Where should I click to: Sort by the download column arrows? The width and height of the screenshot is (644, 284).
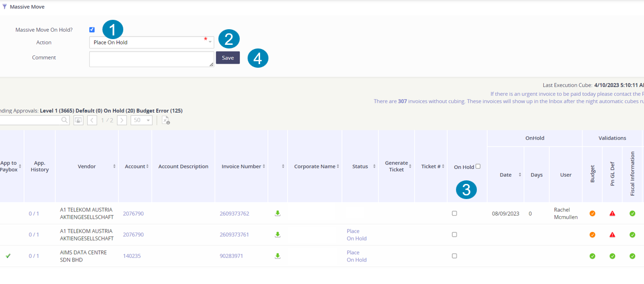[x=283, y=167]
